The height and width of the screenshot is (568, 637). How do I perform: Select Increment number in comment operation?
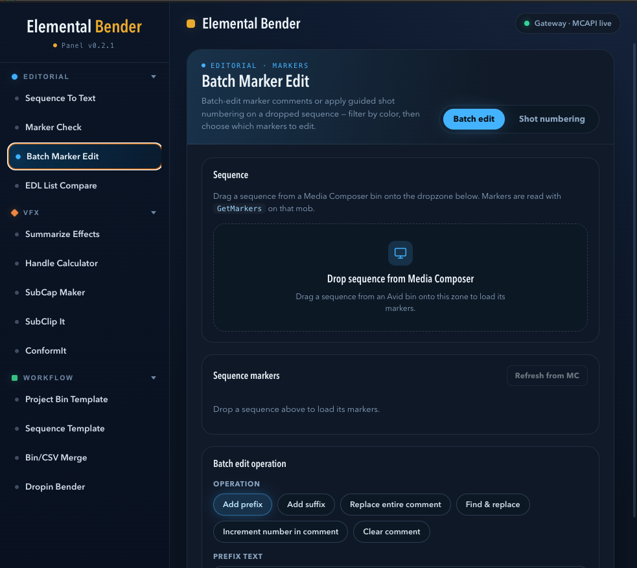tap(281, 532)
